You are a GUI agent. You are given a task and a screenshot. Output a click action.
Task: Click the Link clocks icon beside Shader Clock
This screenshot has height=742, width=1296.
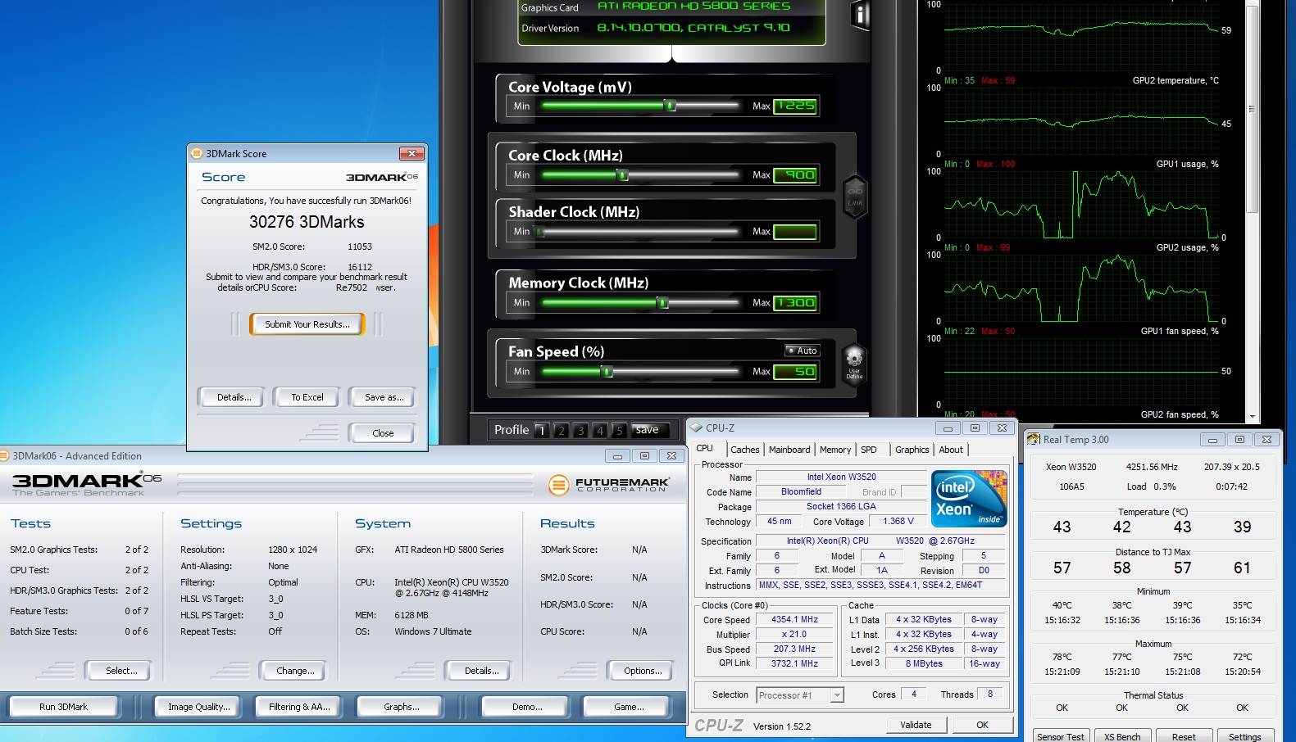click(855, 197)
